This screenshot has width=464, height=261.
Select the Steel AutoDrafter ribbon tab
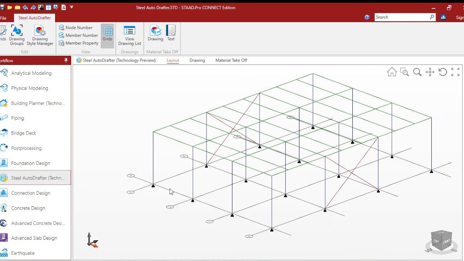(34, 18)
